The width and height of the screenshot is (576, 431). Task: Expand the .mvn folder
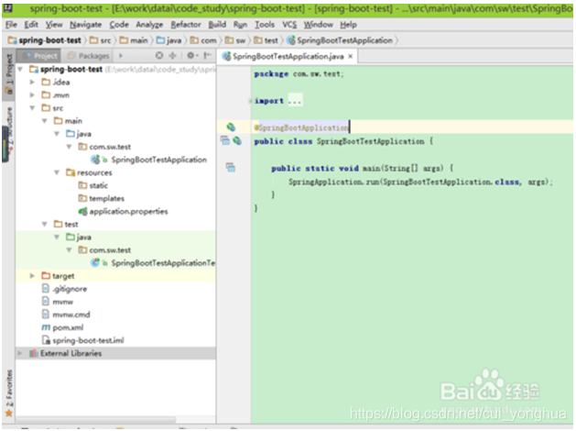tap(32, 94)
